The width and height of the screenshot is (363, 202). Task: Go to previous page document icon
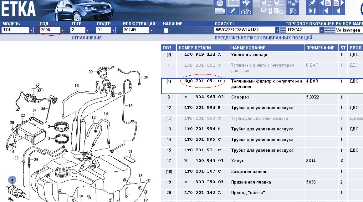(327, 3)
